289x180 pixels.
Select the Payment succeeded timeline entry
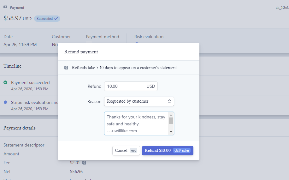tap(30, 82)
